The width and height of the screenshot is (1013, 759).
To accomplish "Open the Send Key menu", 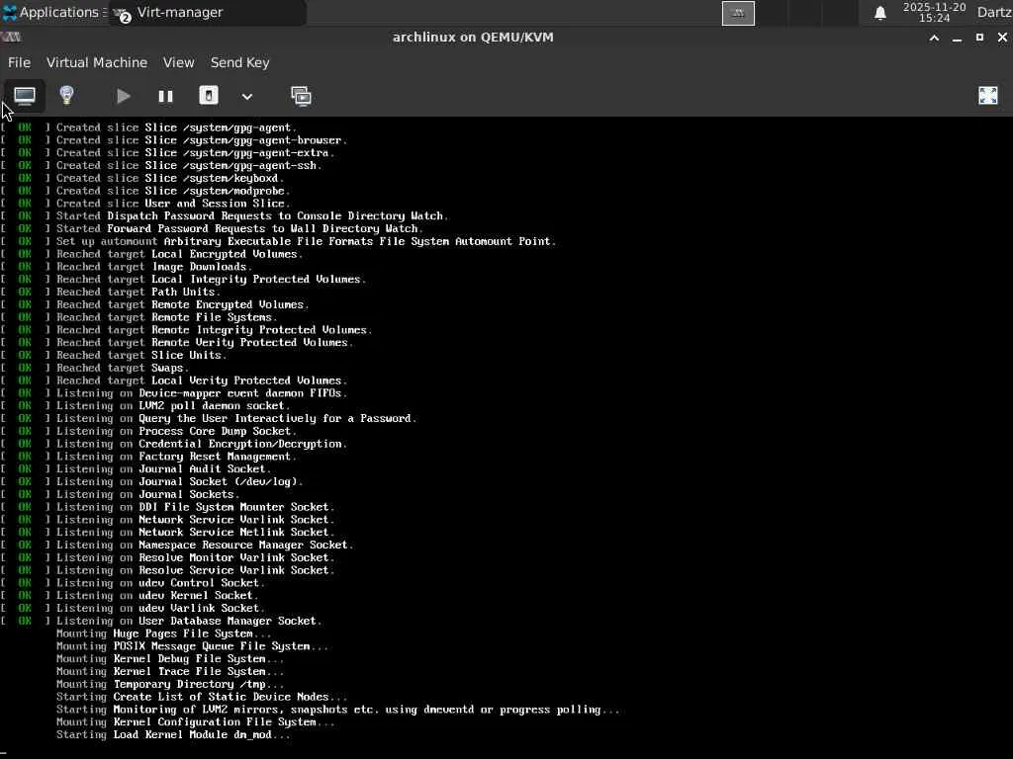I will point(239,62).
